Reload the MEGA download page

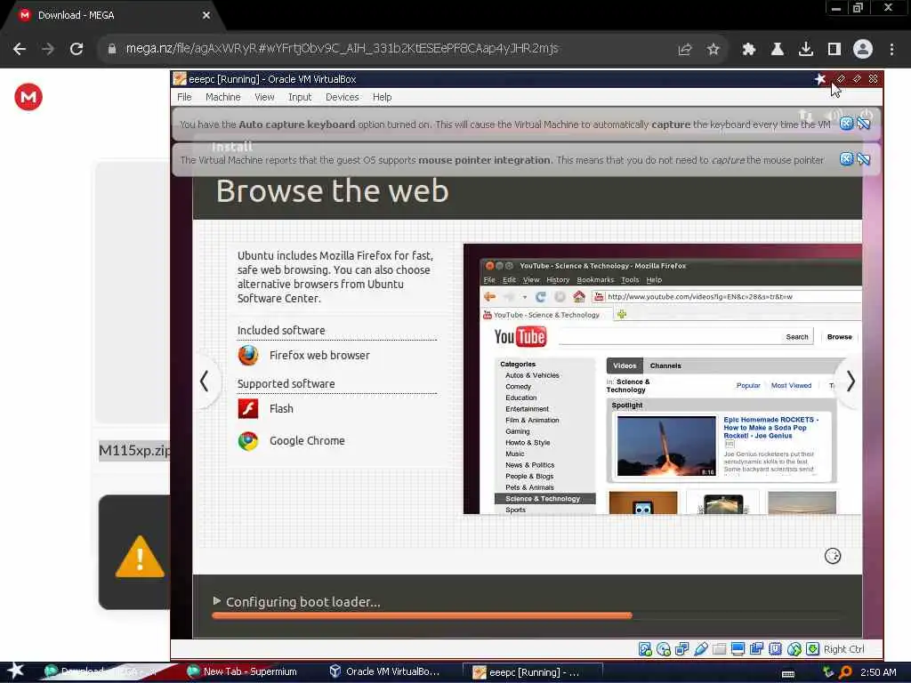click(77, 49)
